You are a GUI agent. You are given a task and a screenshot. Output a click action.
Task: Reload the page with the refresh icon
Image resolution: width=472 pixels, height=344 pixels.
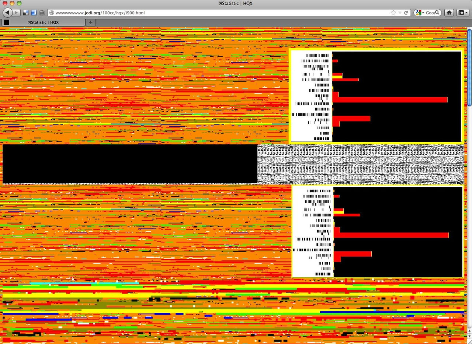[406, 13]
